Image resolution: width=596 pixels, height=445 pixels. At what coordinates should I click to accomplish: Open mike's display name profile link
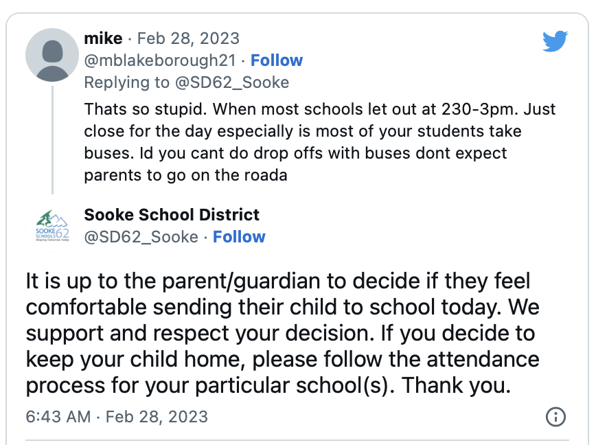point(103,38)
